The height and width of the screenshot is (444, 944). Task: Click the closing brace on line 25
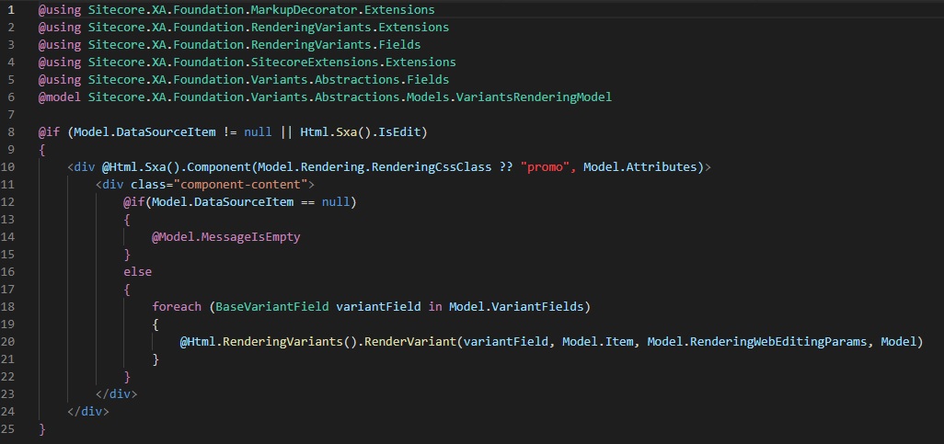click(42, 429)
